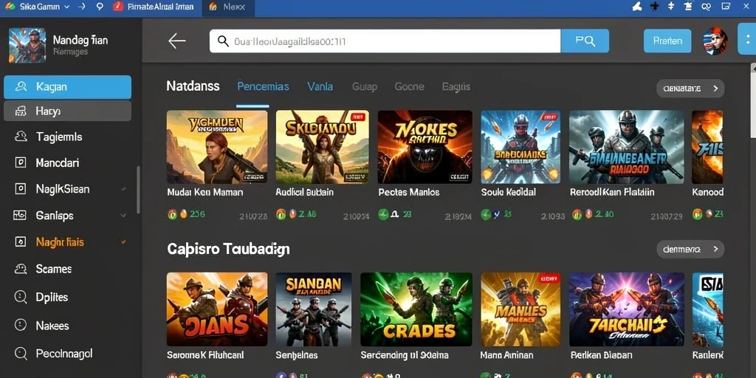756x378 pixels.
Task: Click the magnifier icon in search field
Action: click(223, 41)
